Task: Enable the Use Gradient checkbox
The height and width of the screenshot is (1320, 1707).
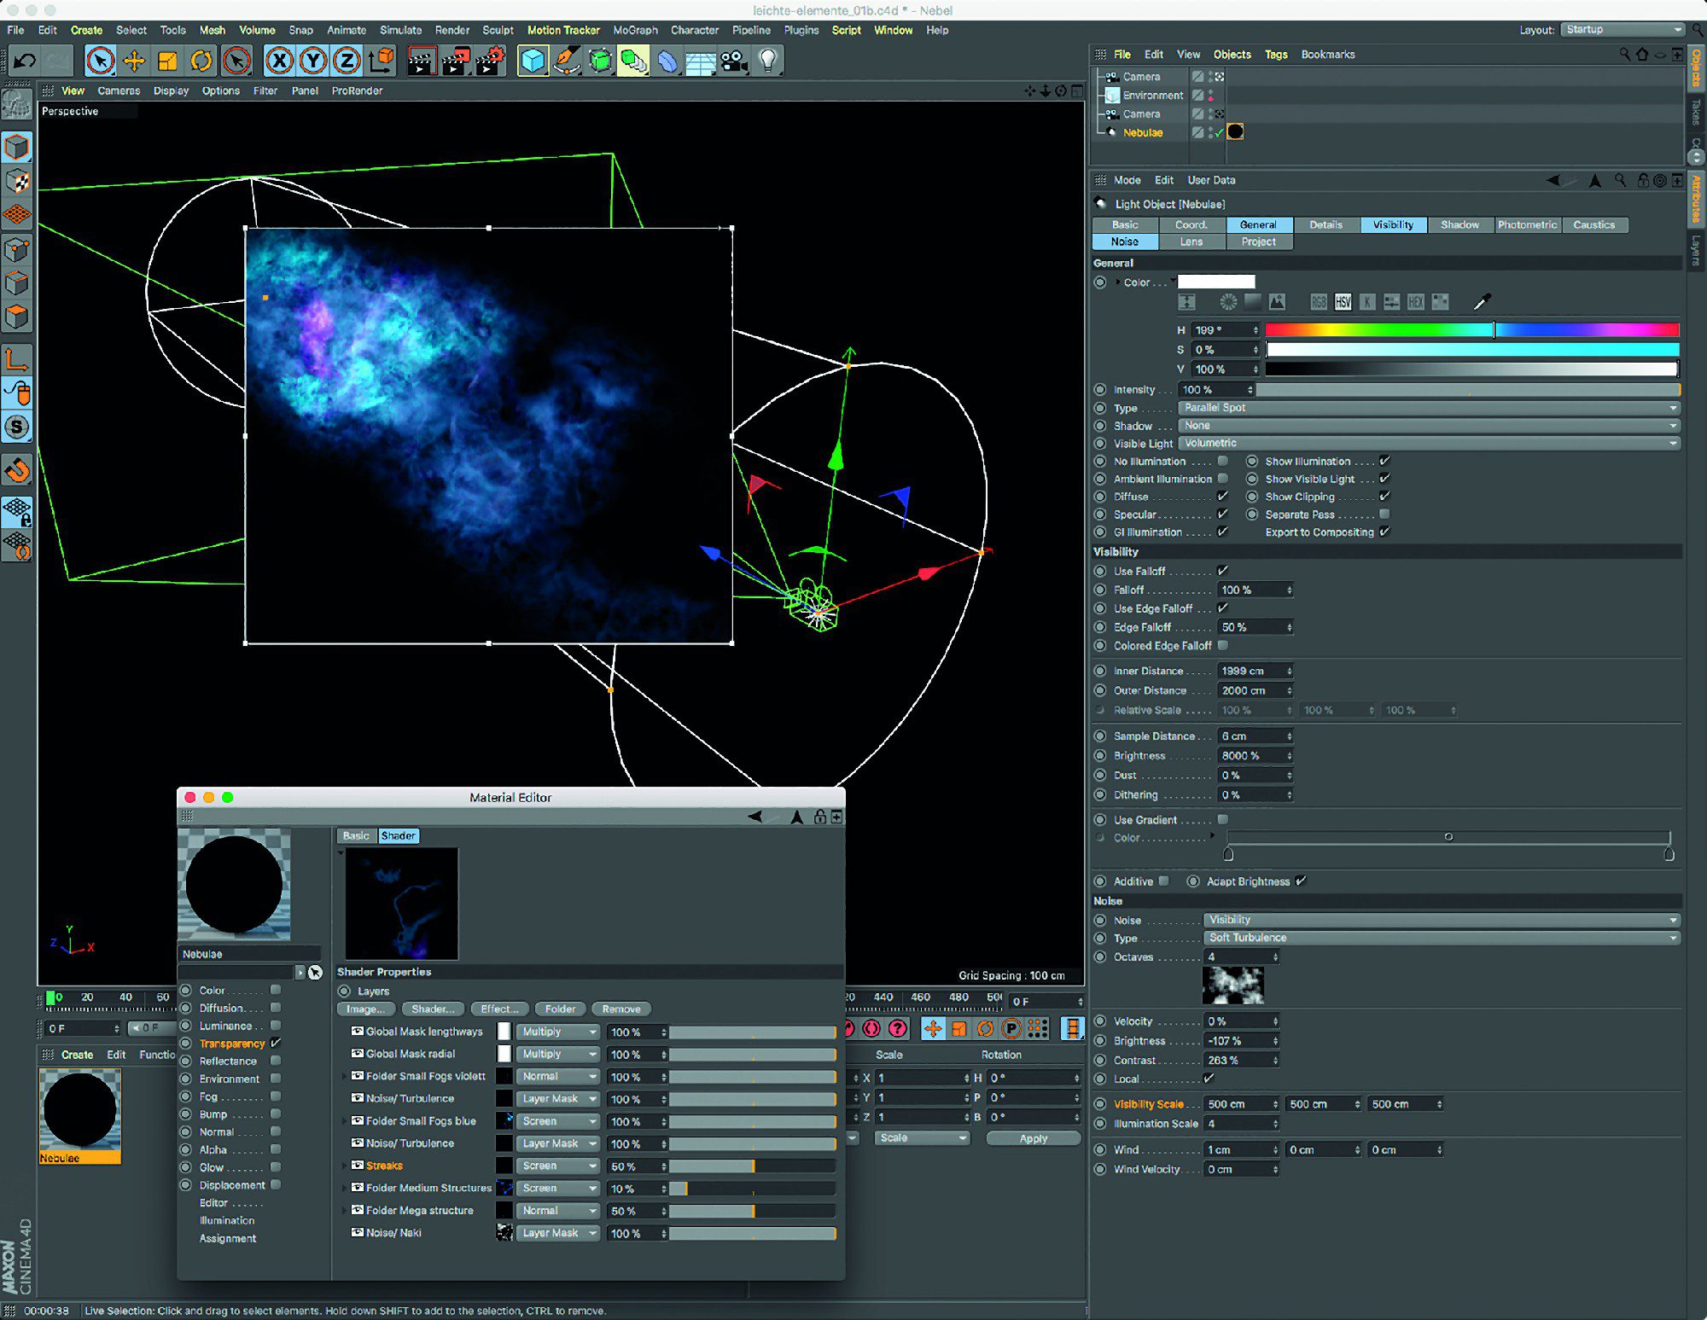Action: coord(1223,819)
